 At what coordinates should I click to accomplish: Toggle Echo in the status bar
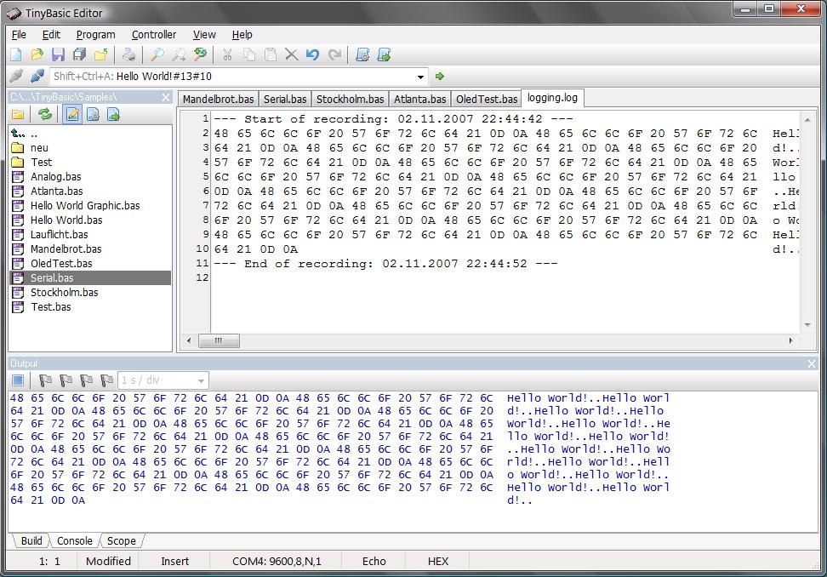click(x=374, y=562)
